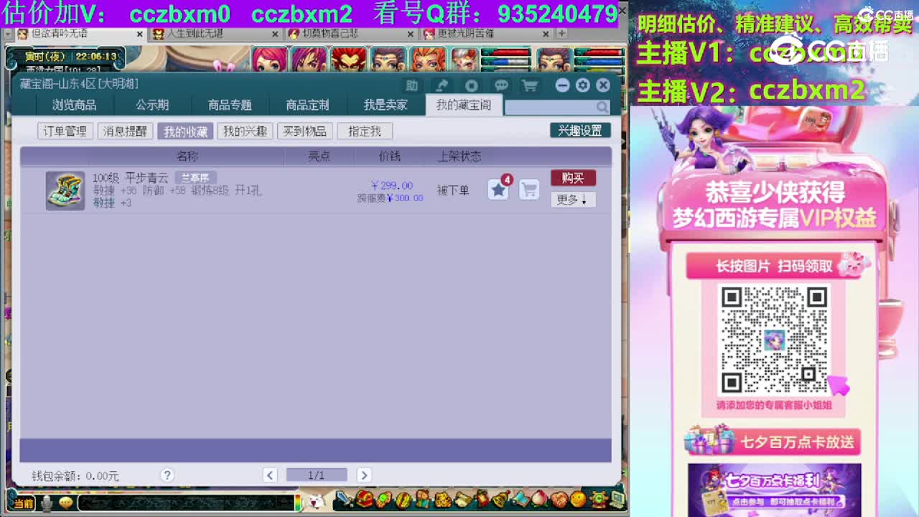Click the scroll icon in bottom toolbar
This screenshot has height=517, width=919.
point(462,498)
